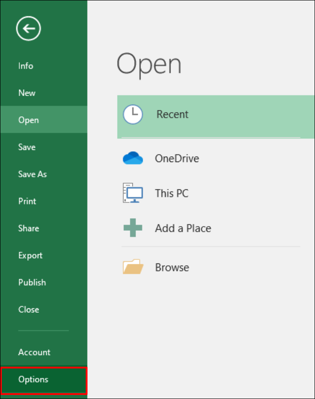This screenshot has width=315, height=399.
Task: Select Open in the left sidebar
Action: [x=28, y=120]
